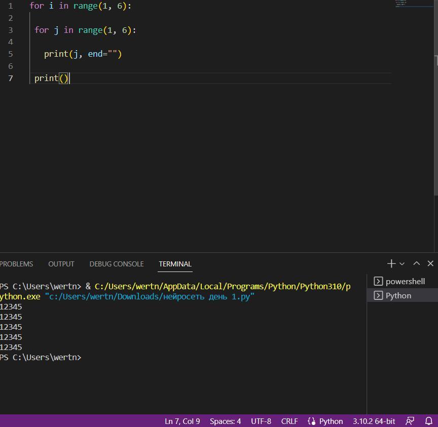Change indentation setting Spaces: 4
Viewport: 438px width, 427px height.
click(225, 421)
